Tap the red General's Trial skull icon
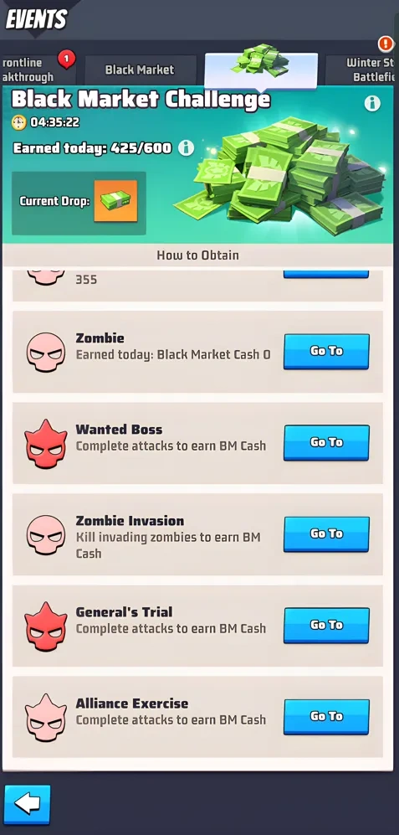This screenshot has height=835, width=399. [x=46, y=626]
